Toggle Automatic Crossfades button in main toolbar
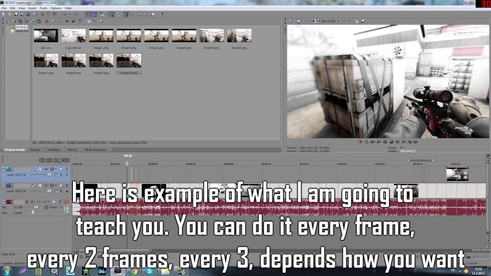This screenshot has height=276, width=491. 94,14
